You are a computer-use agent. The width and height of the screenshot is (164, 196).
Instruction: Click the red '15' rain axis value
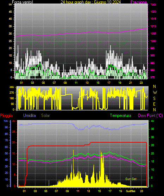point(14,153)
